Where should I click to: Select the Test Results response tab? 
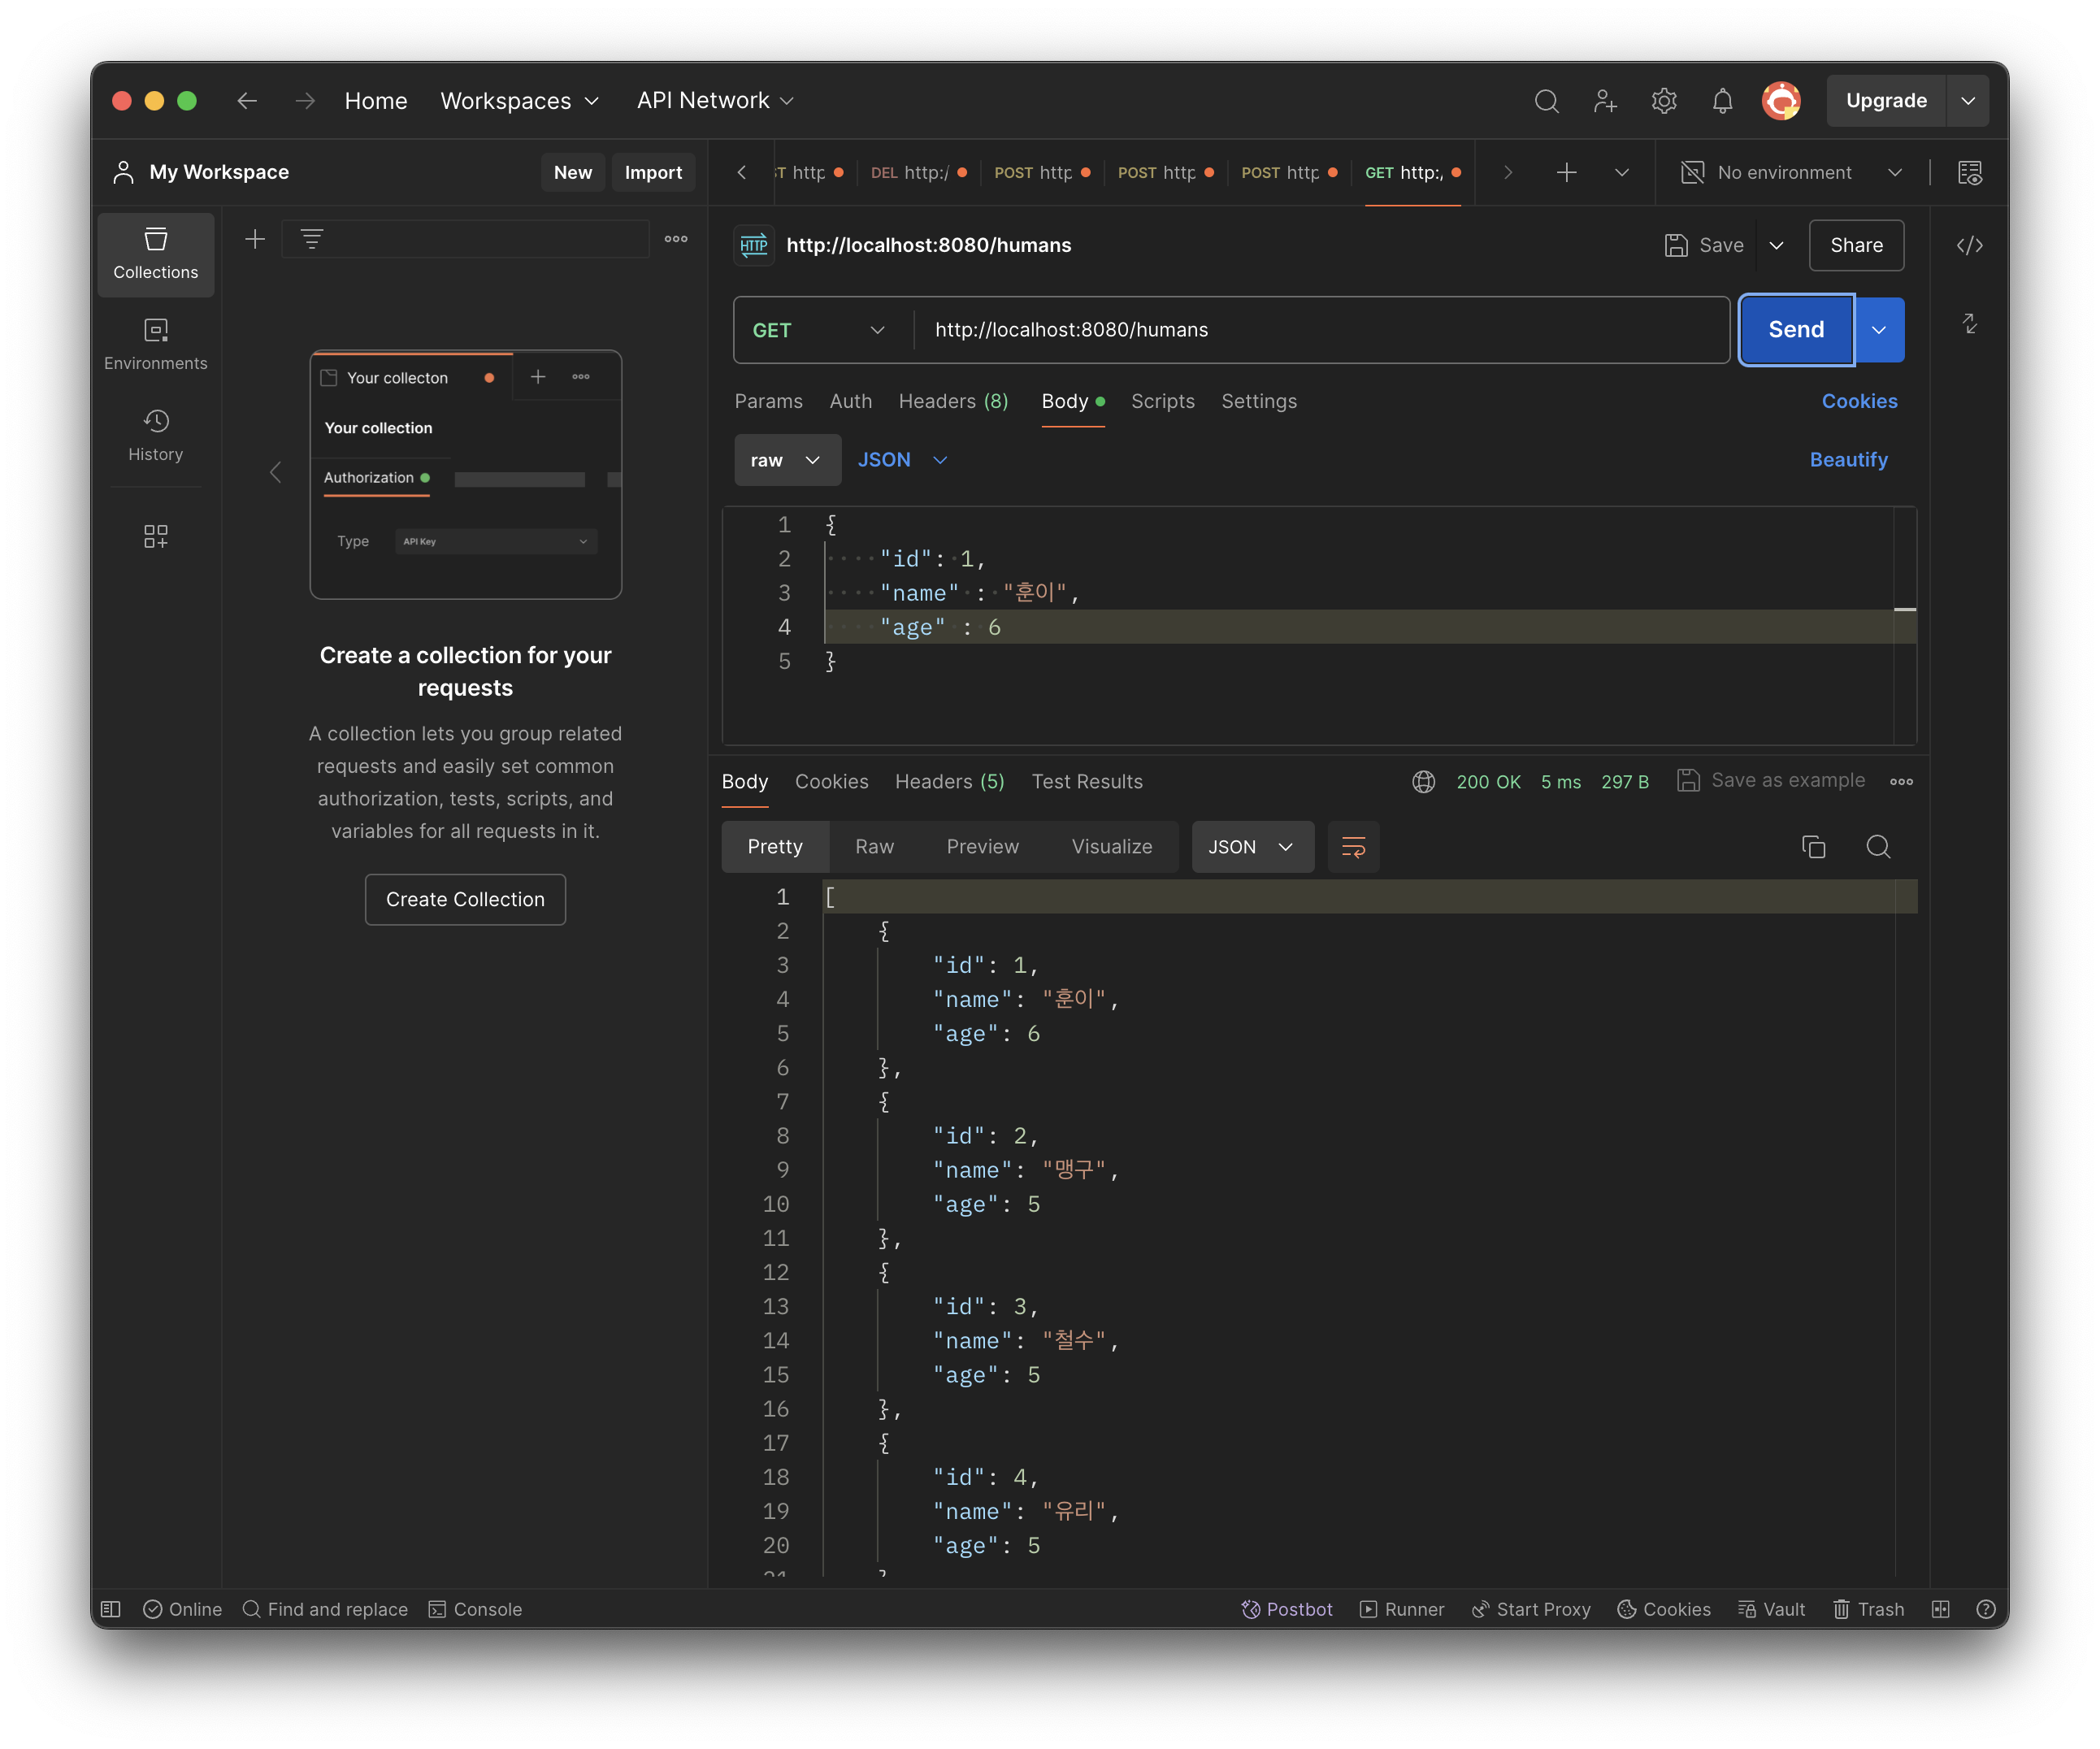click(1086, 781)
